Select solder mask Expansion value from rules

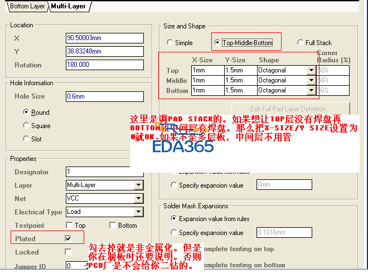pyautogui.click(x=173, y=219)
